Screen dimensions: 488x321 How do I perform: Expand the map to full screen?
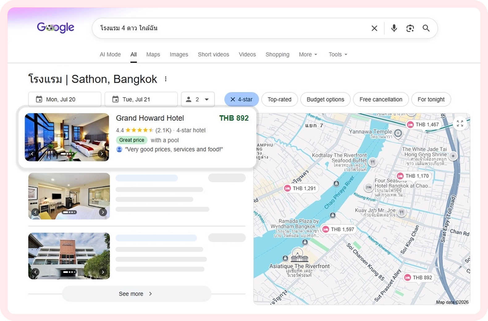[460, 123]
